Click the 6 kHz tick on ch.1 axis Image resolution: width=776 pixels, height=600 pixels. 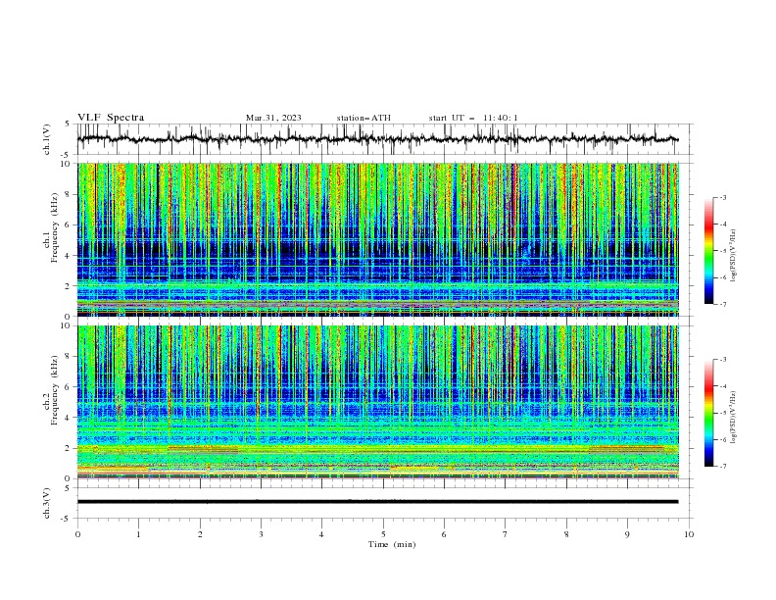click(x=68, y=225)
